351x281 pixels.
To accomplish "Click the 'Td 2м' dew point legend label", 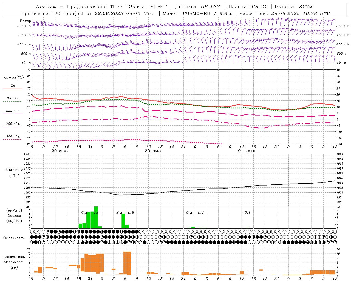I will tap(13, 98).
